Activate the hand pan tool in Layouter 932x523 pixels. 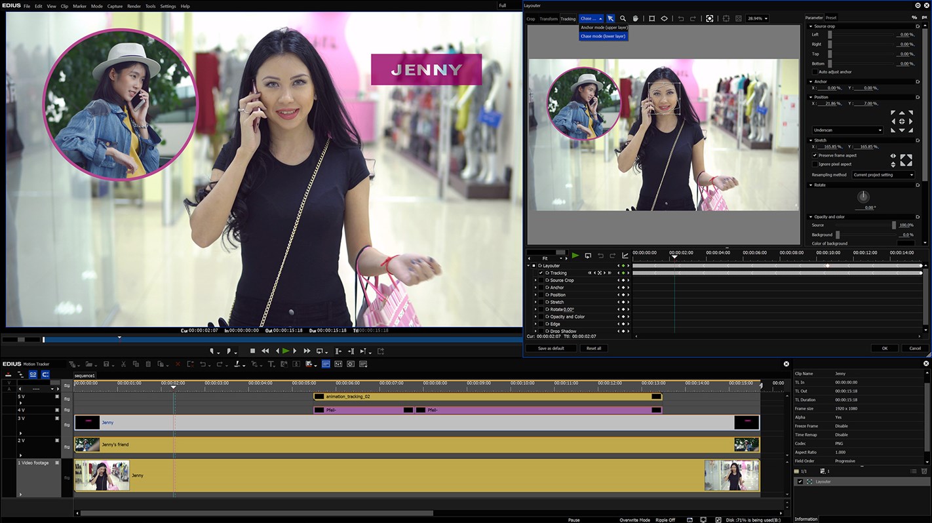tap(635, 18)
